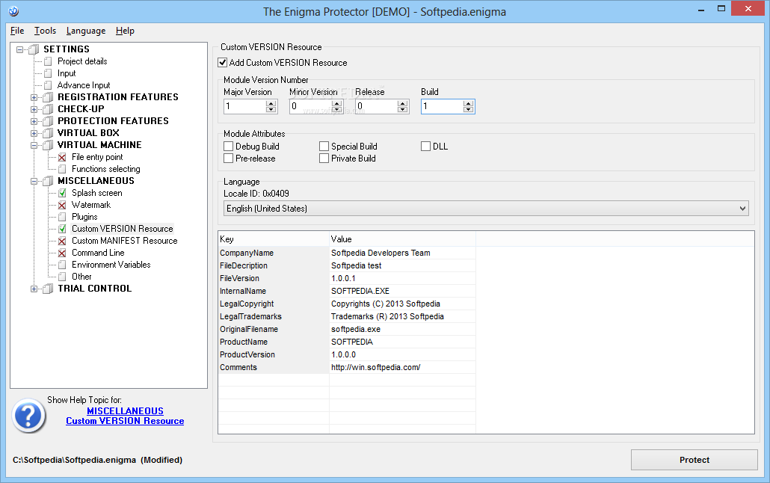Click the folder icon beside VIRTUAL MACHINE
The height and width of the screenshot is (483, 770).
coord(48,145)
